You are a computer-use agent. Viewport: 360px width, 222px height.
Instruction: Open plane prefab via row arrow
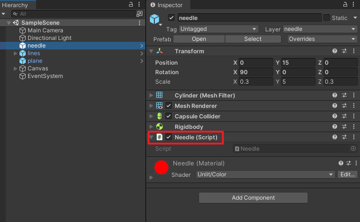(x=141, y=61)
